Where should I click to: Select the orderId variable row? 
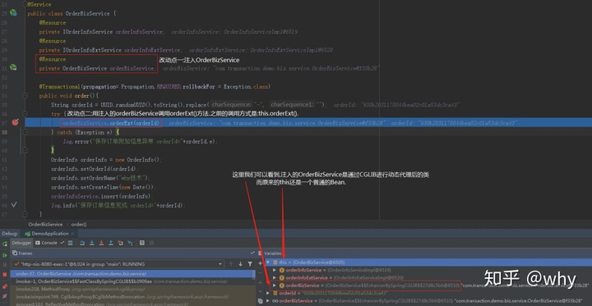428,293
